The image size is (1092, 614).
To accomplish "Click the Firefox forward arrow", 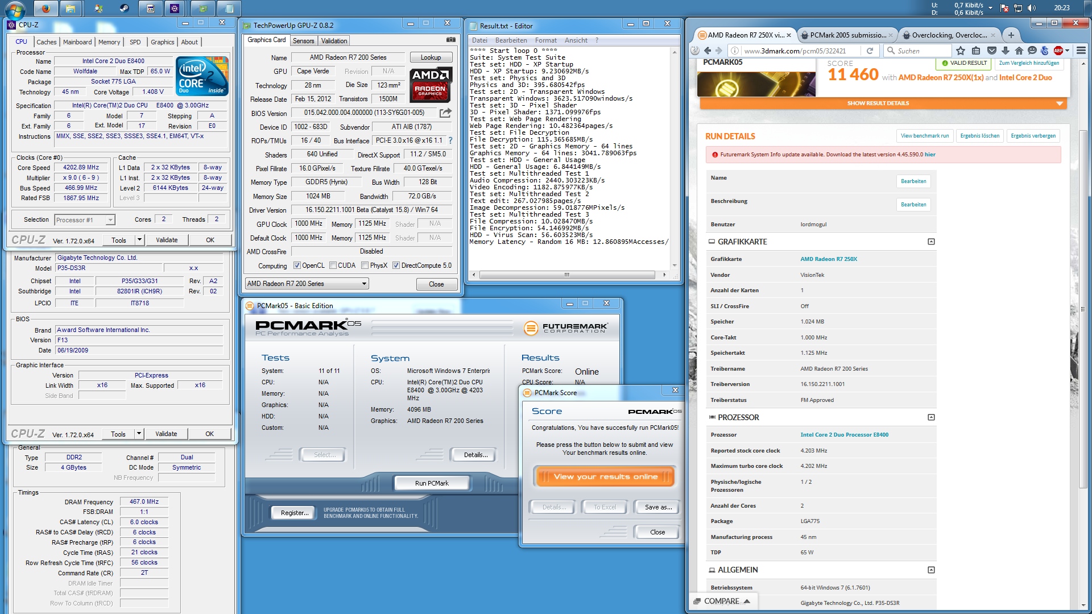I will tap(719, 51).
